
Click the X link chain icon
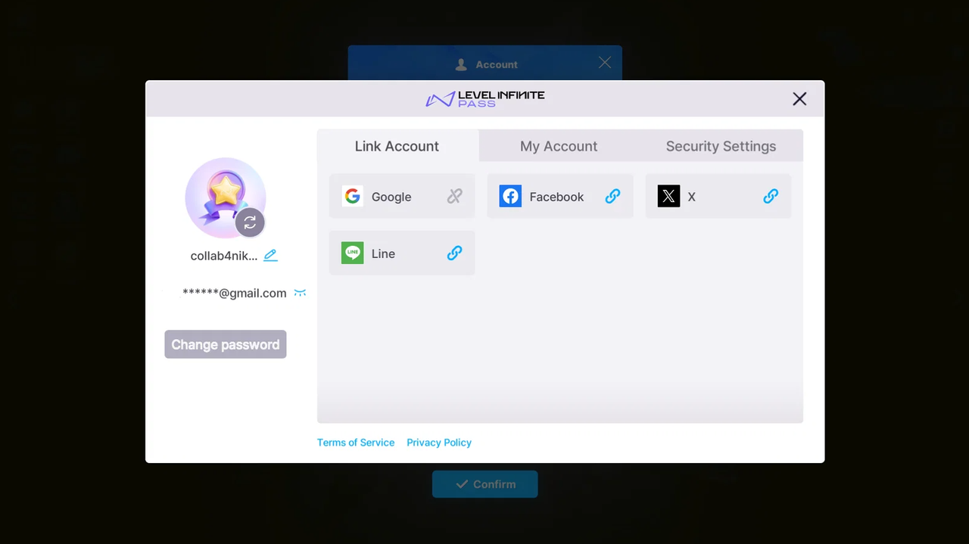[771, 197]
